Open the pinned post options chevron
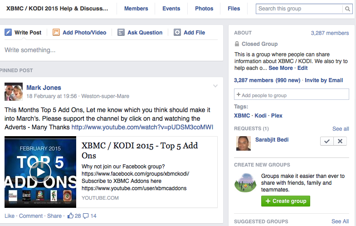The width and height of the screenshot is (356, 226). click(215, 86)
